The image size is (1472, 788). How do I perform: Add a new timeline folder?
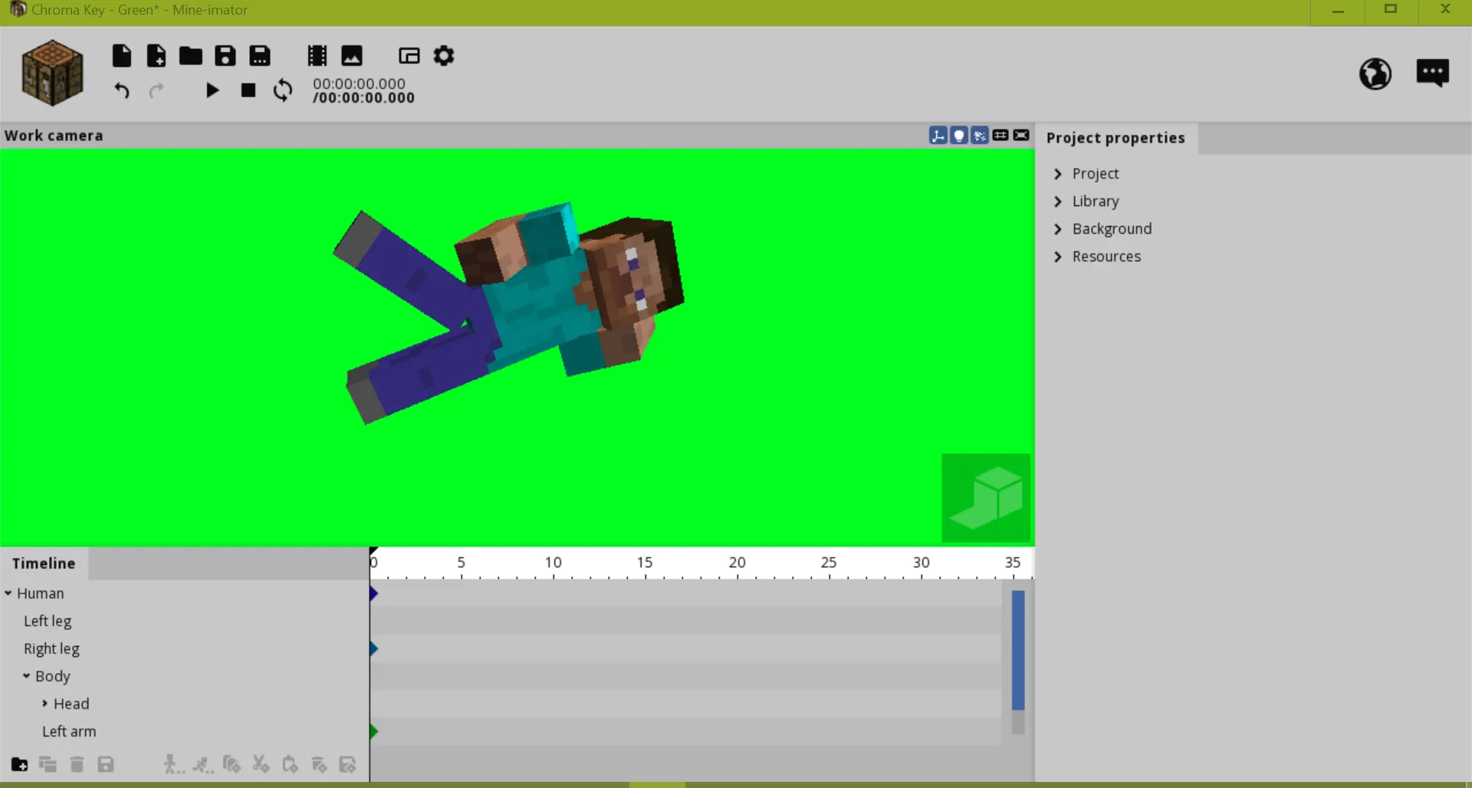click(19, 764)
